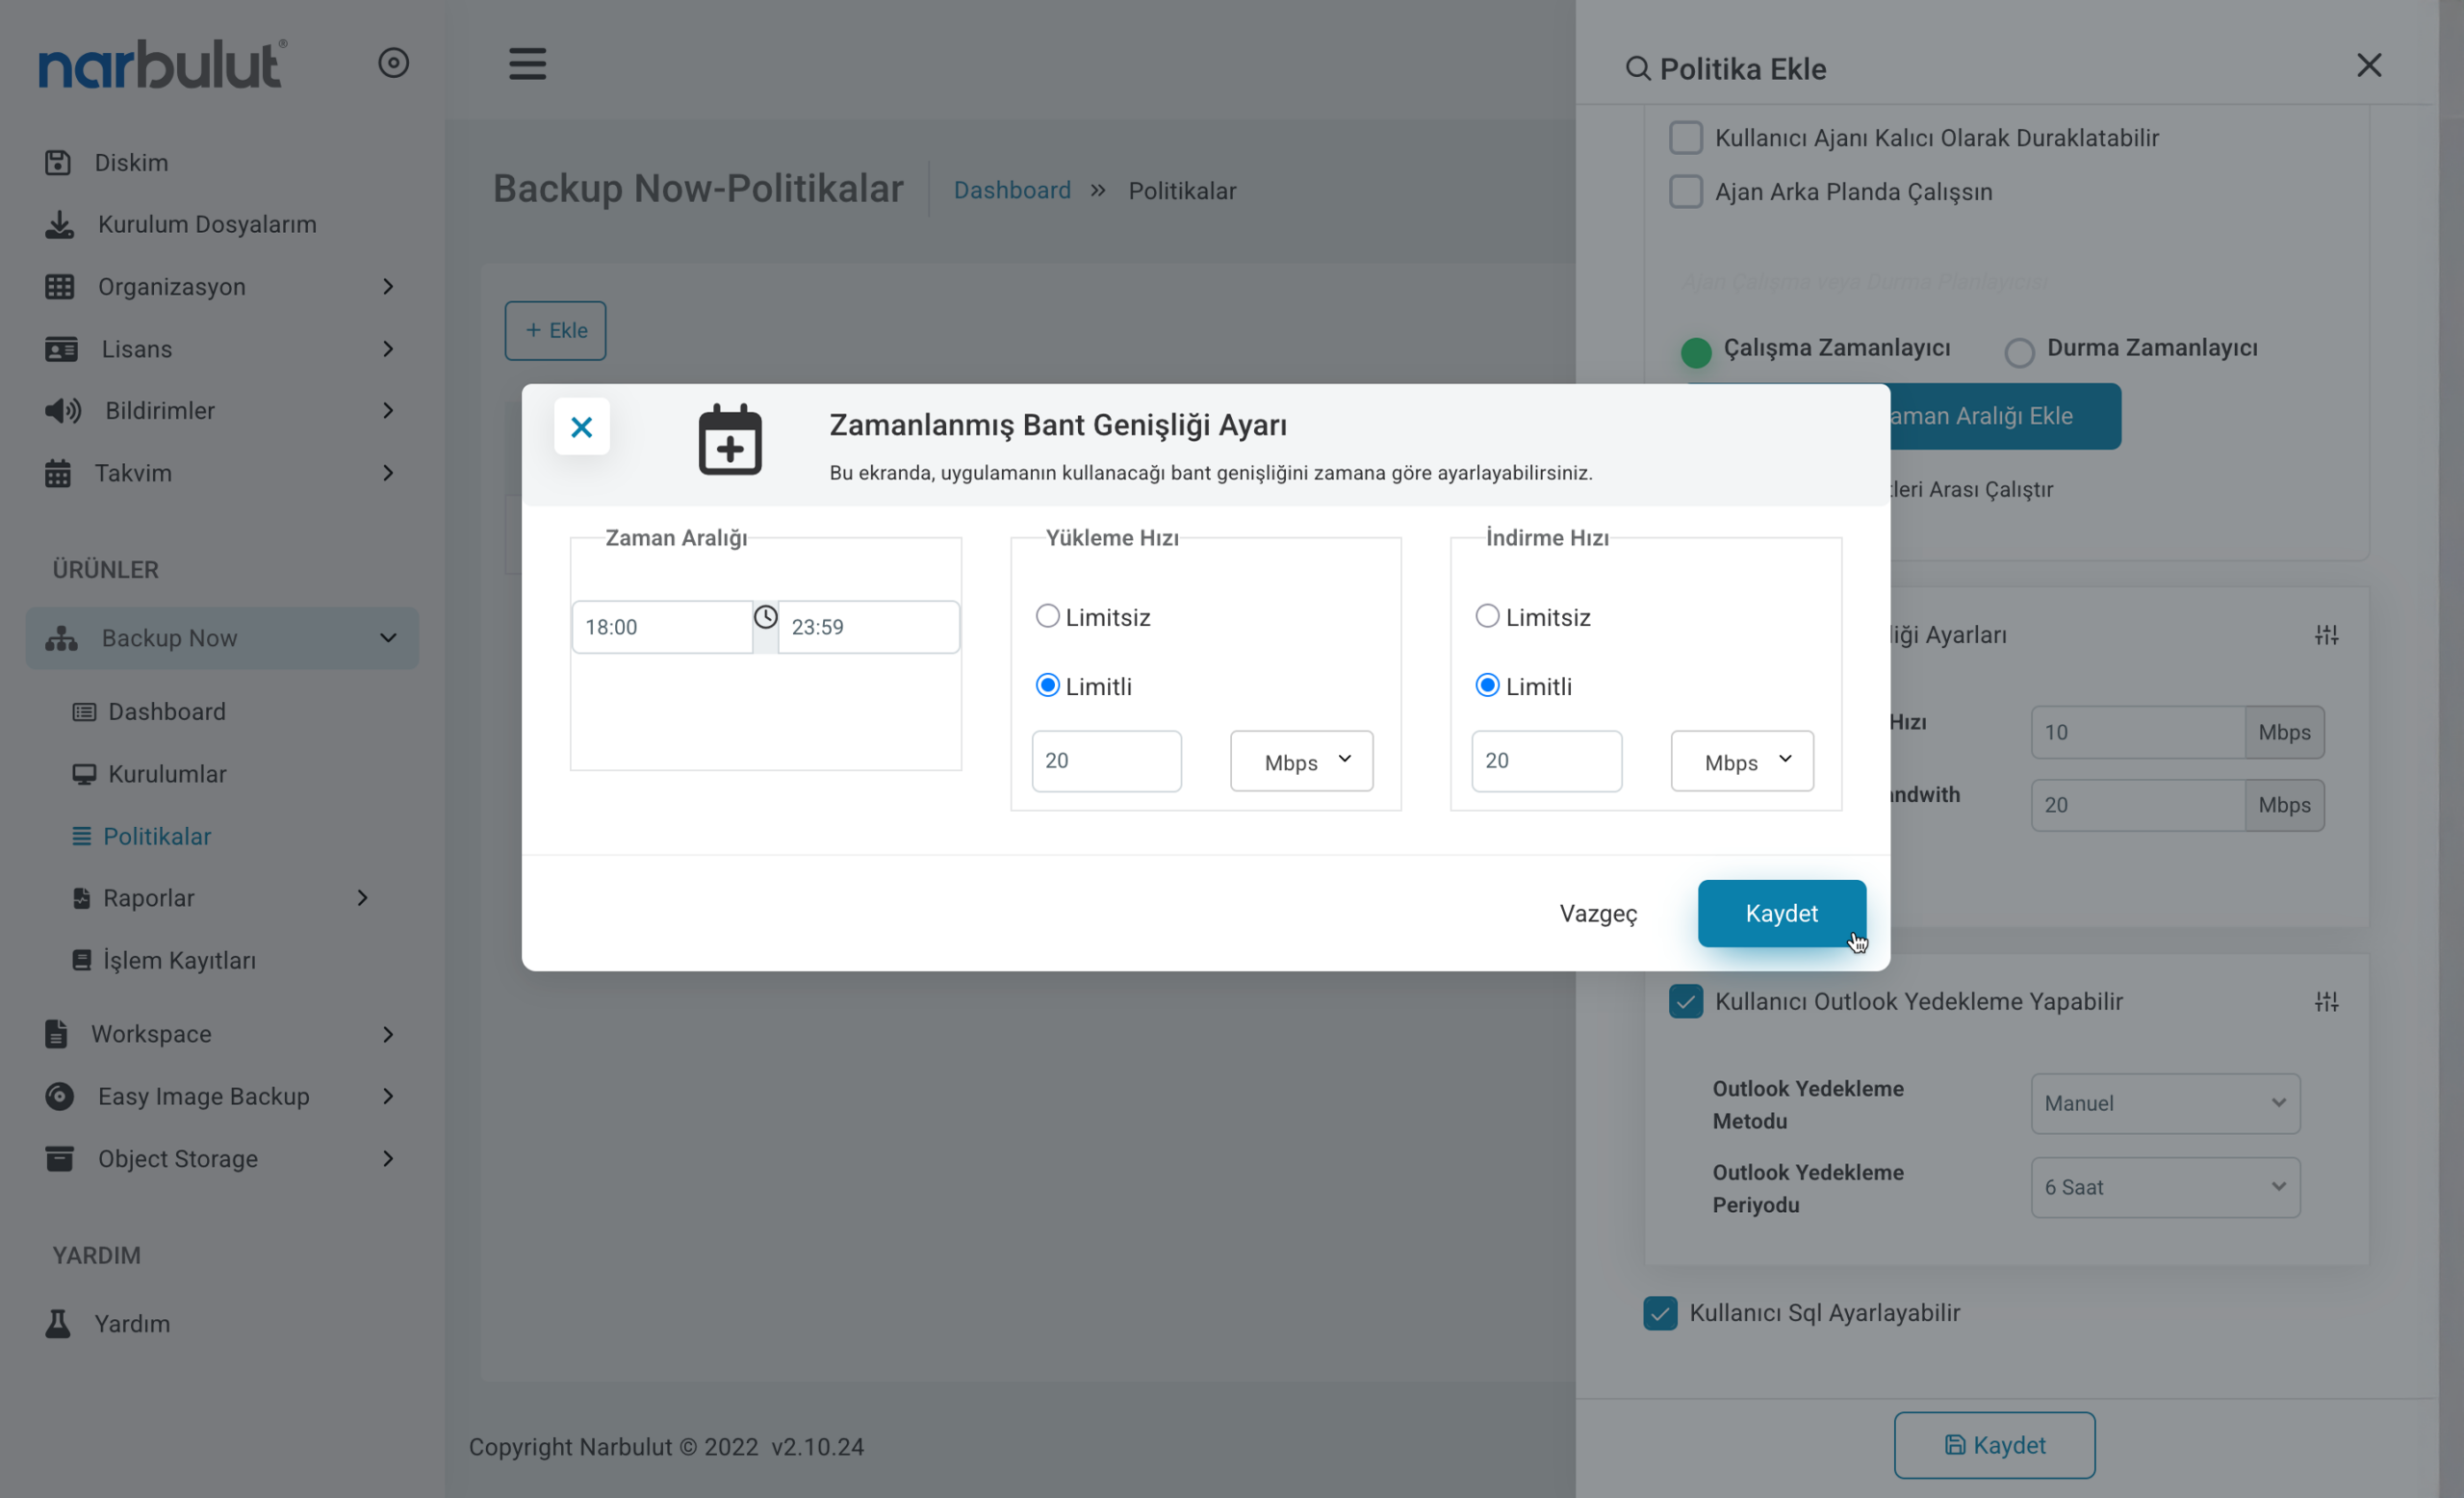
Task: Open İndirme Hızı Mbps unit dropdown
Action: pyautogui.click(x=1742, y=761)
